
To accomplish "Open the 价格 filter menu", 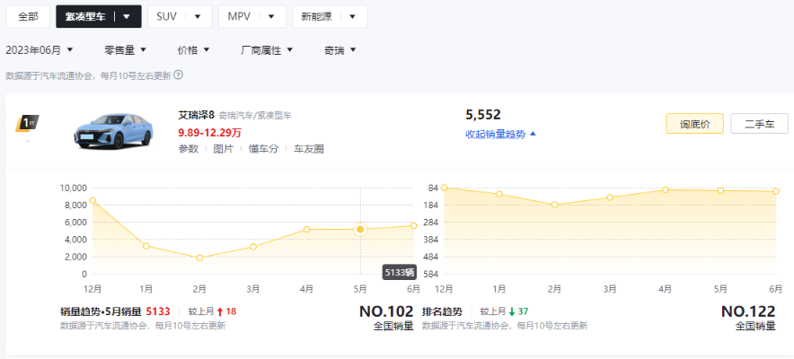I will pyautogui.click(x=193, y=50).
